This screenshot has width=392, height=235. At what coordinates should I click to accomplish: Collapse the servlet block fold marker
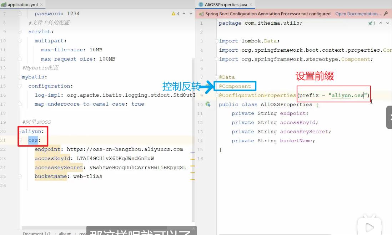click(20, 32)
